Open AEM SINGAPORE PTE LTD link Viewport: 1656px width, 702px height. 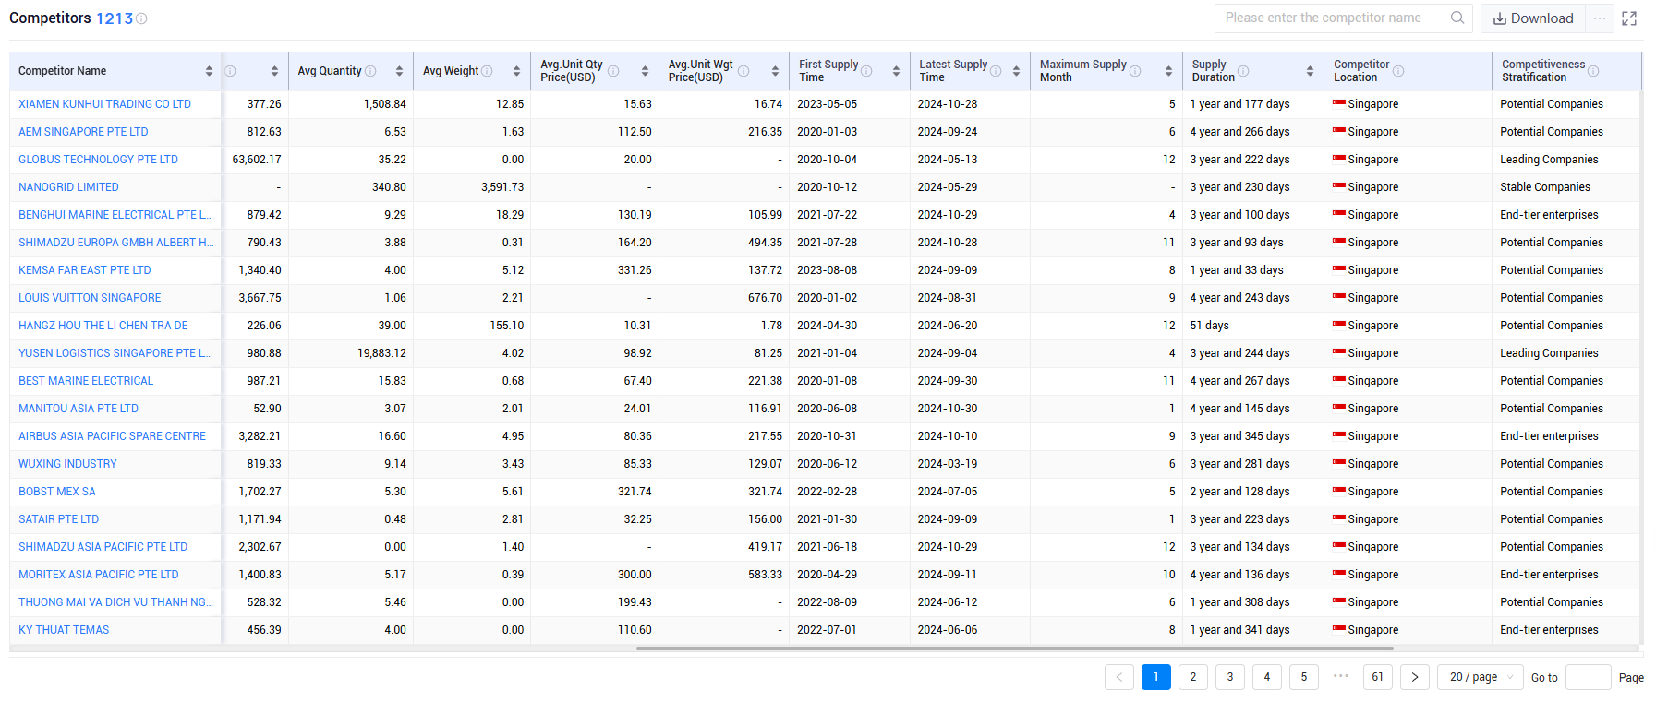pyautogui.click(x=83, y=132)
